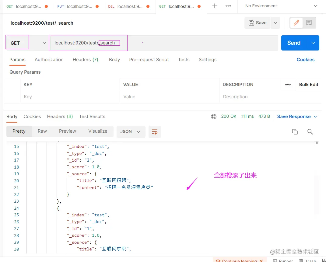Click the Value input cell

pyautogui.click(x=170, y=97)
